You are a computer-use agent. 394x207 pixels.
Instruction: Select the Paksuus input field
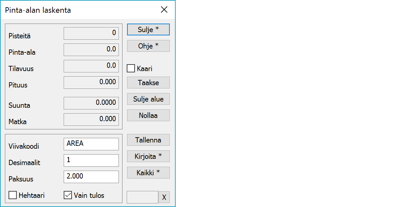91,177
